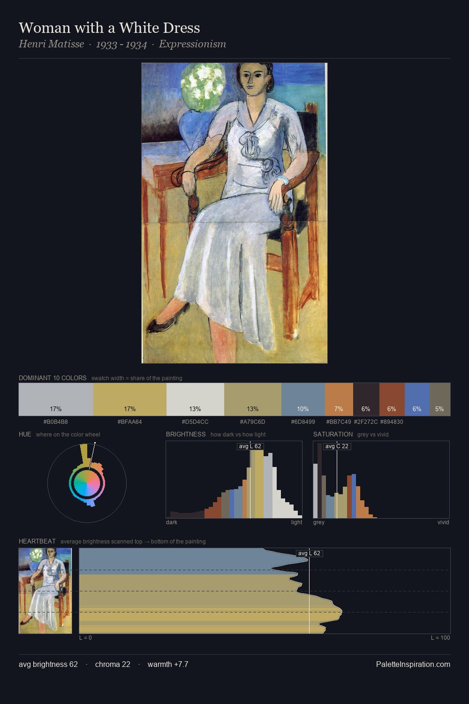
Task: Select the orange 7% swatch
Action: [339, 399]
